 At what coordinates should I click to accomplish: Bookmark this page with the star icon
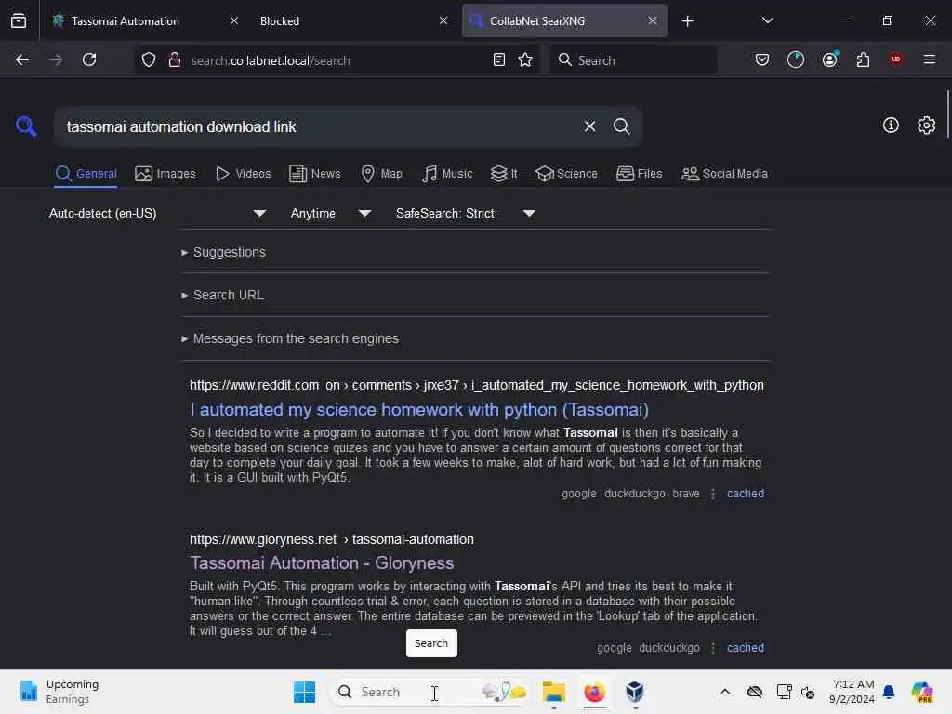[x=525, y=59]
